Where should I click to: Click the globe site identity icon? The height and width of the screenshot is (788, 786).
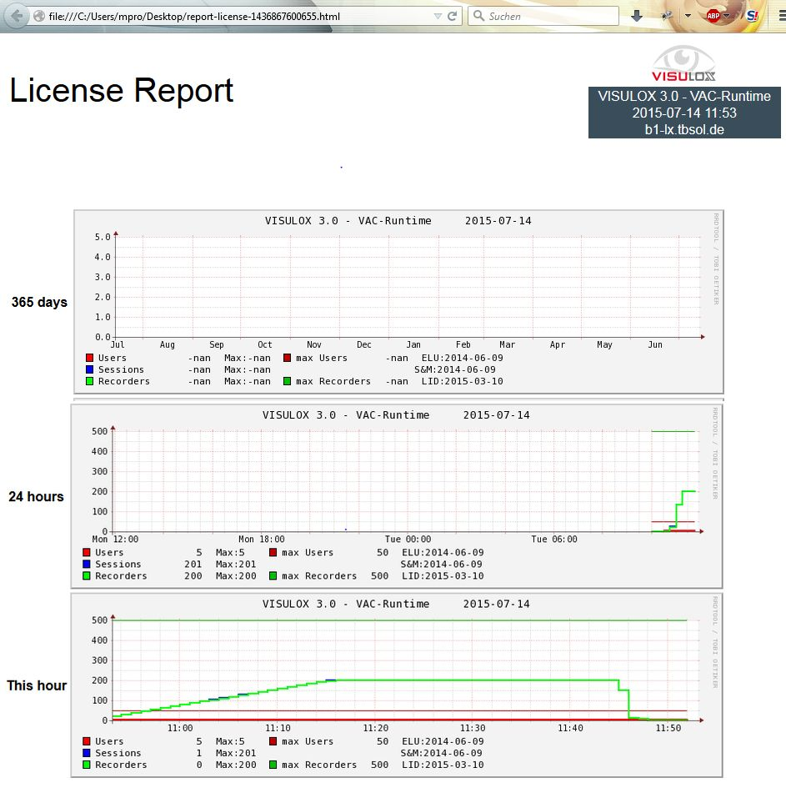(39, 16)
